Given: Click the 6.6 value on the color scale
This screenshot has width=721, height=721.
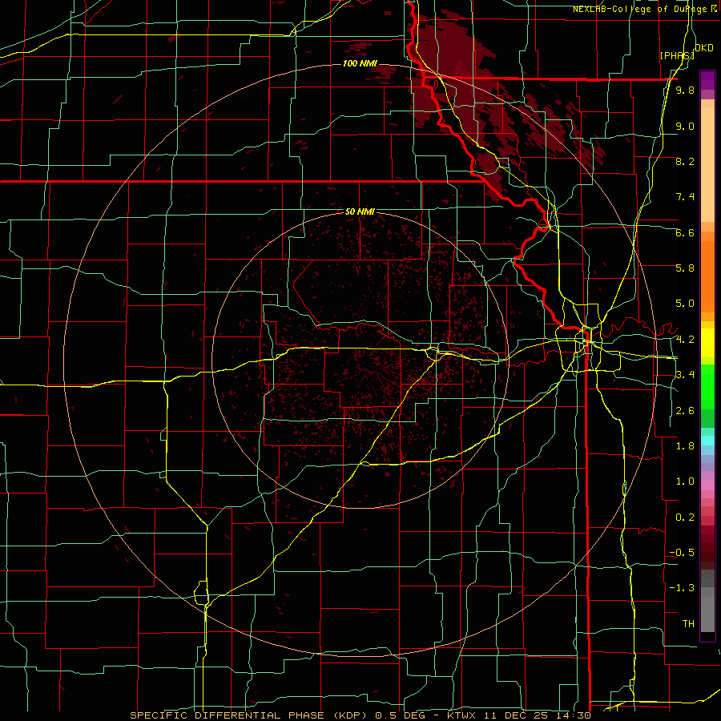Looking at the screenshot, I should coord(685,232).
